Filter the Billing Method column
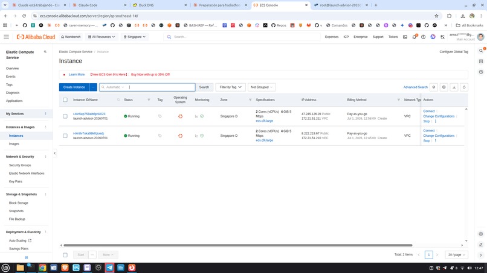The width and height of the screenshot is (487, 273). click(x=399, y=100)
